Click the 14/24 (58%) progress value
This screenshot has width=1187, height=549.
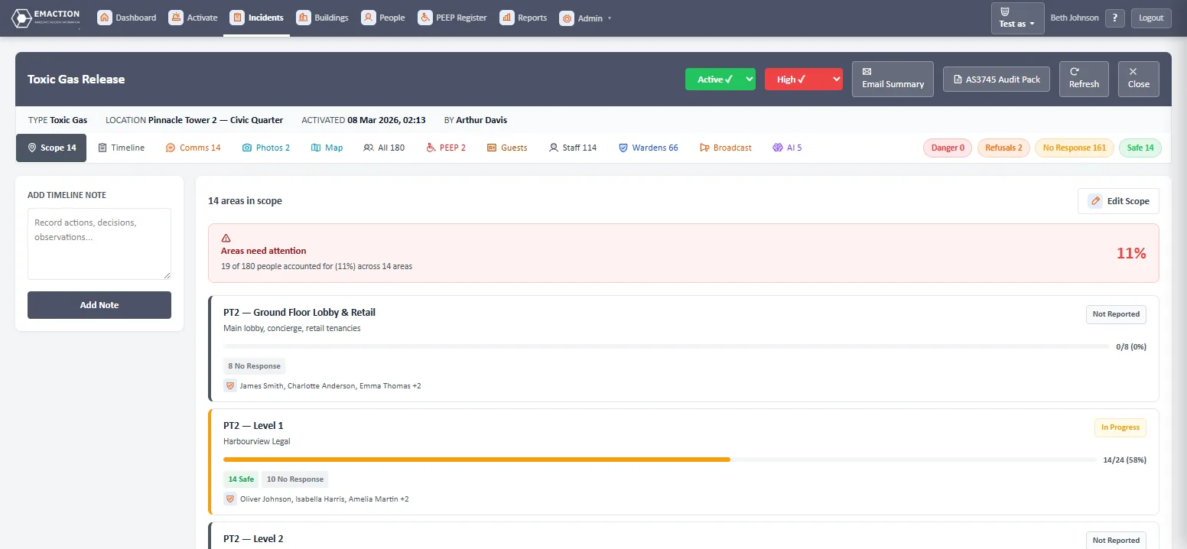click(1124, 460)
